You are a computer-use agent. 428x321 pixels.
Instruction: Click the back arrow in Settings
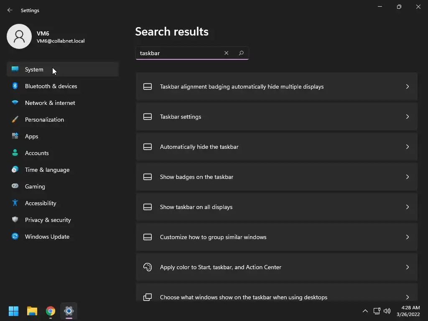[x=10, y=10]
